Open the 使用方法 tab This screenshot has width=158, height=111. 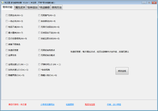click(x=57, y=7)
